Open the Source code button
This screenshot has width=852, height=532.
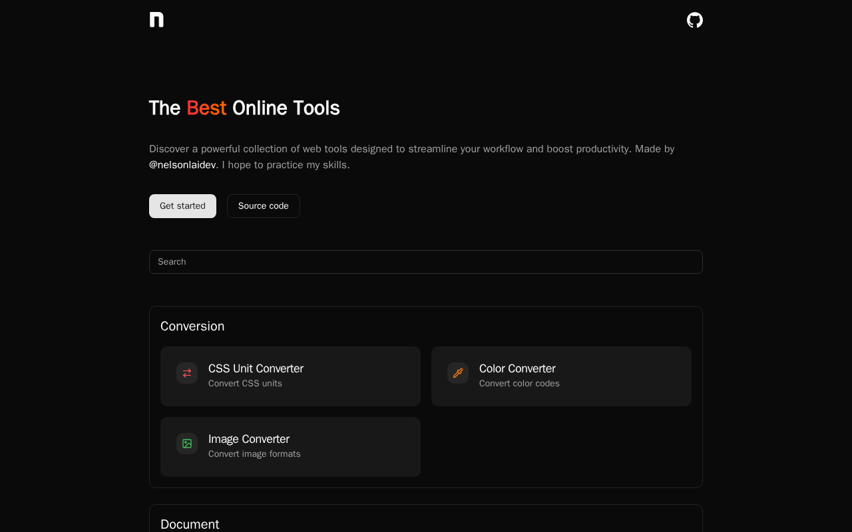tap(263, 206)
